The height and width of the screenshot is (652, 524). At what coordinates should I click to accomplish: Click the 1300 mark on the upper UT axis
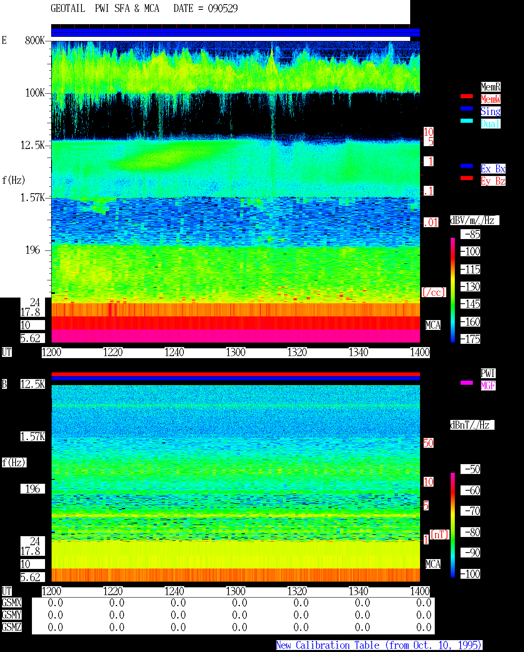click(236, 352)
